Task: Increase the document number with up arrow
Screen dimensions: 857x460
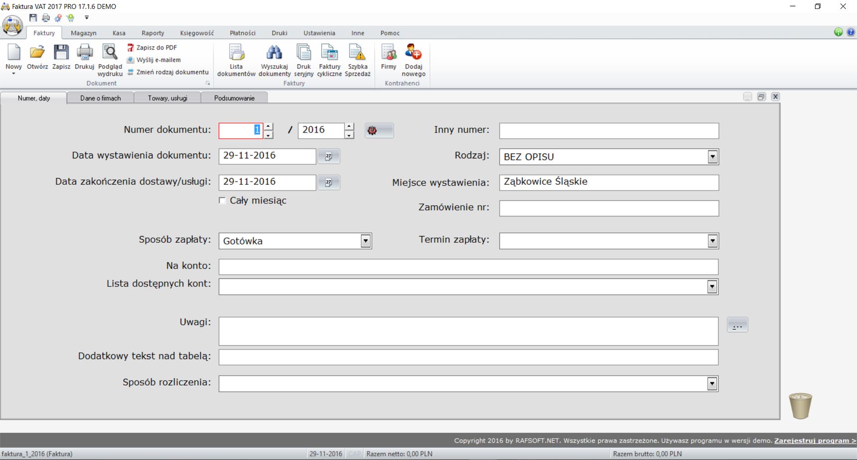Action: tap(268, 126)
